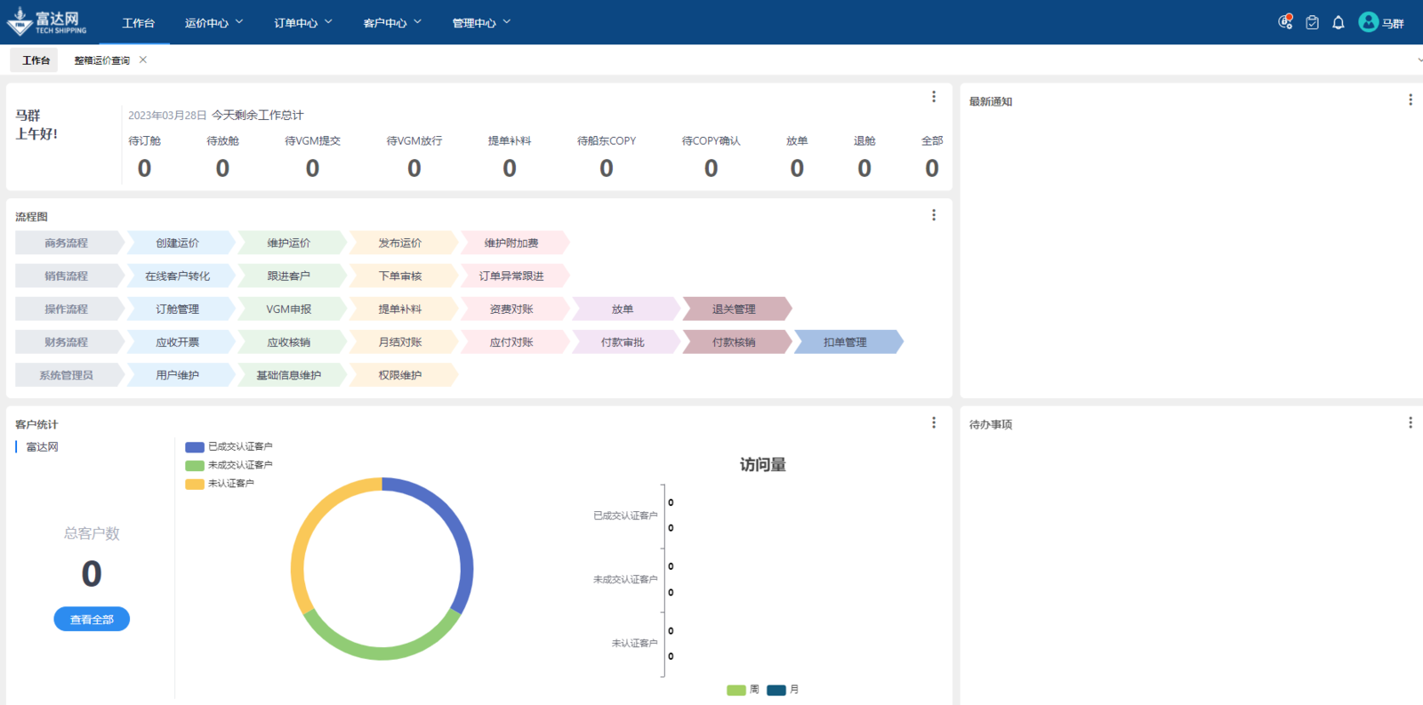Toggle the 未认证客户 chart legend
Image resolution: width=1423 pixels, height=705 pixels.
[x=220, y=484]
